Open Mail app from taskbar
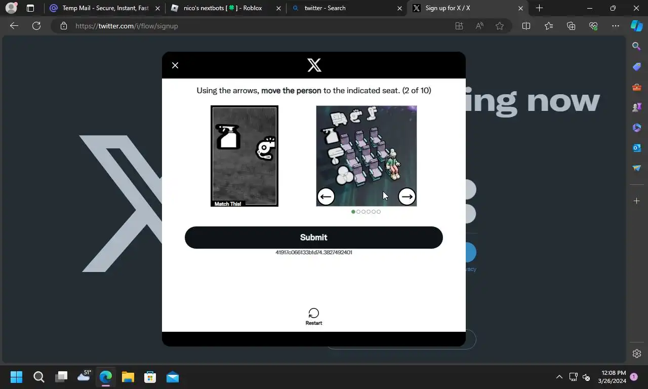 (173, 377)
